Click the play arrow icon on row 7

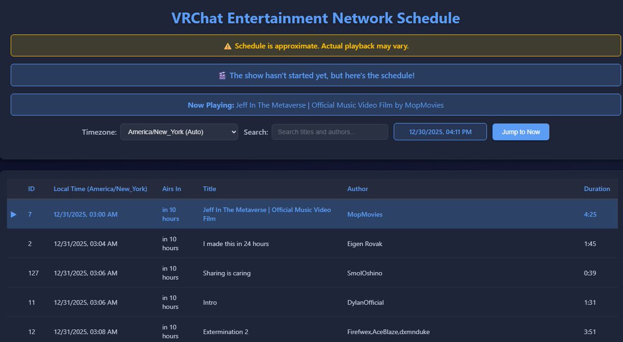tap(14, 214)
